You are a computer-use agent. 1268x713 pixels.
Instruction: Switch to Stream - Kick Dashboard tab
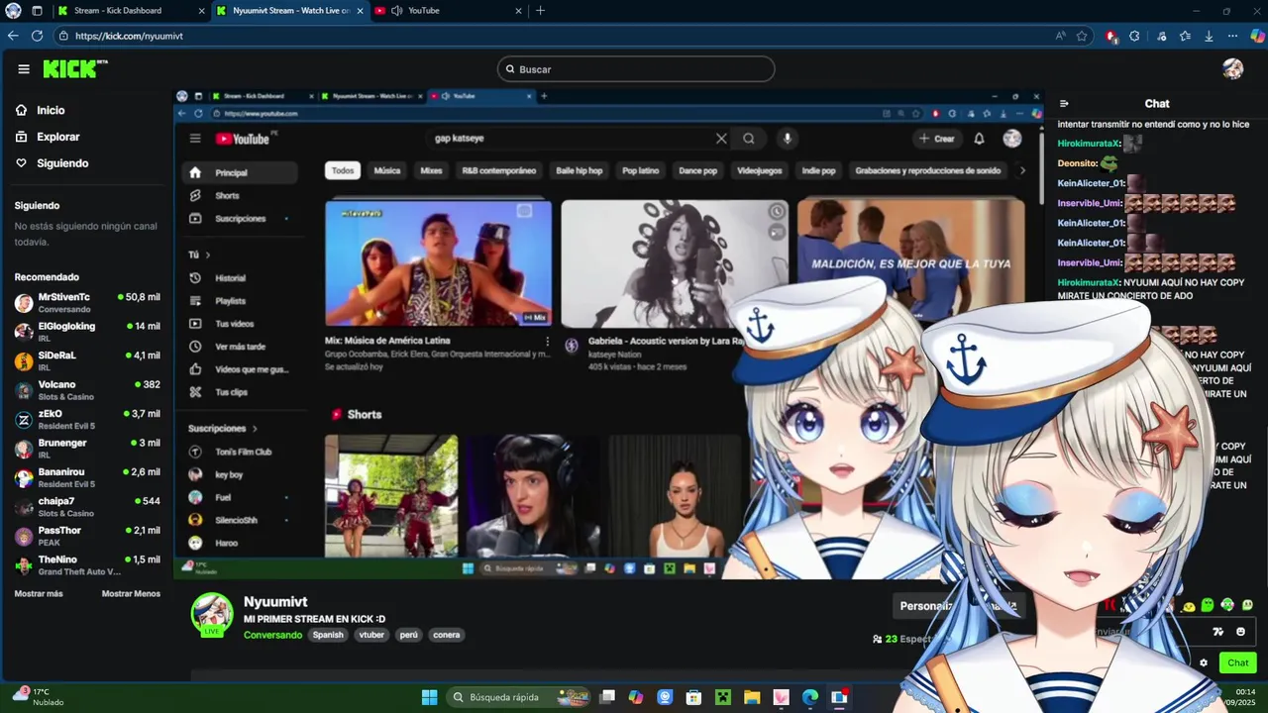pyautogui.click(x=129, y=11)
